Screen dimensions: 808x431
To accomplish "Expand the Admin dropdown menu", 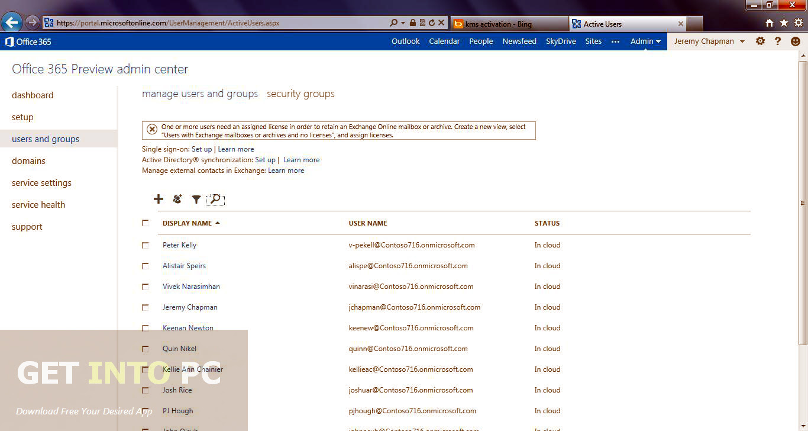I will click(x=645, y=41).
